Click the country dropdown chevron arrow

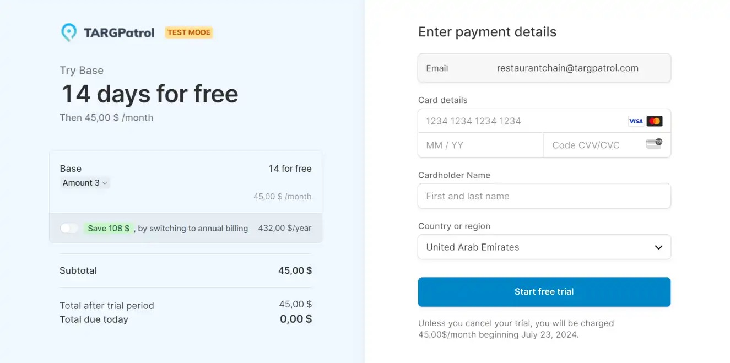(x=658, y=247)
